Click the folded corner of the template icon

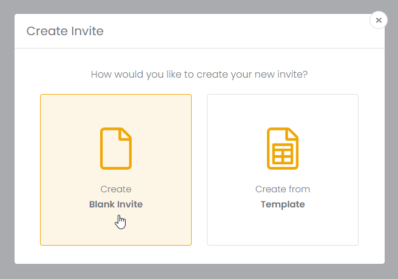click(x=292, y=134)
